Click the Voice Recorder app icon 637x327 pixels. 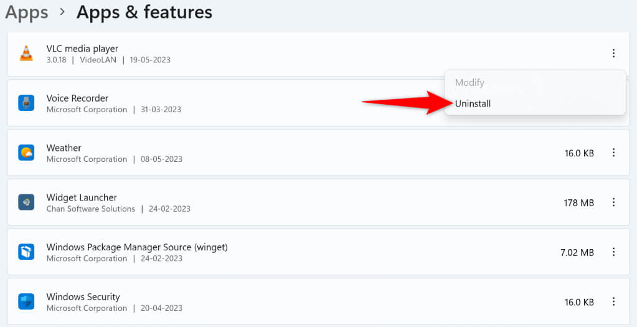click(x=26, y=103)
